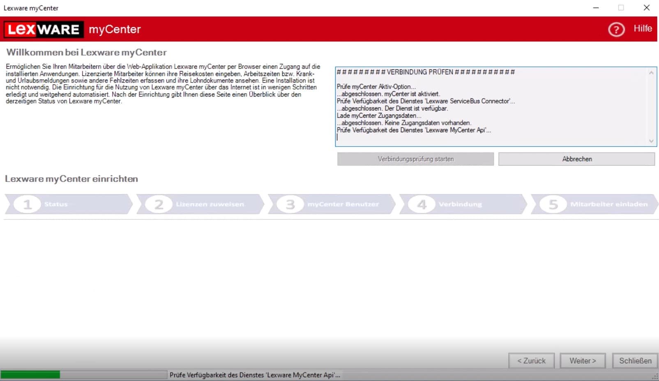
Task: Open the Hilfe question mark icon
Action: [616, 29]
